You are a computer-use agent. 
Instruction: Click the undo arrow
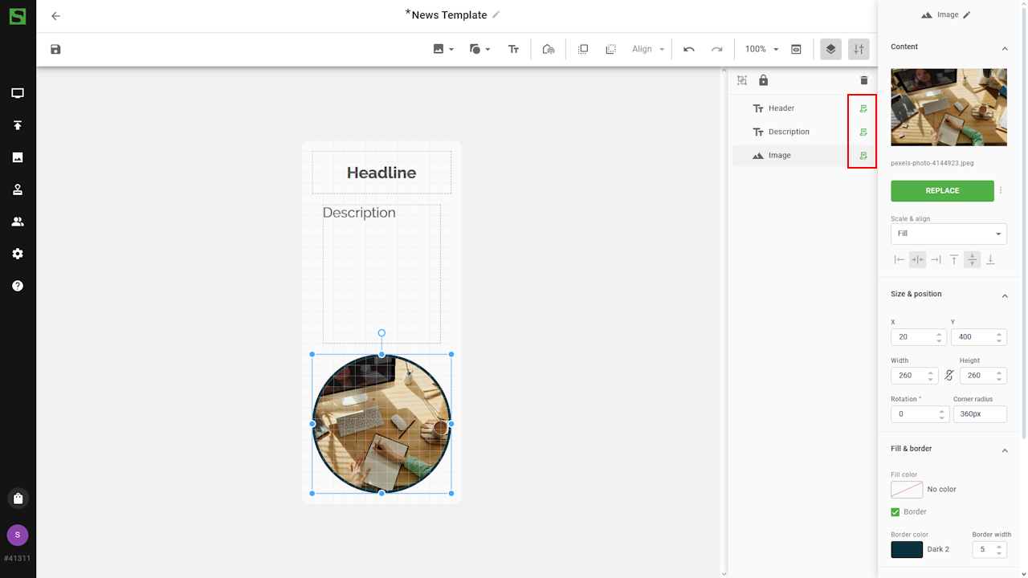689,50
